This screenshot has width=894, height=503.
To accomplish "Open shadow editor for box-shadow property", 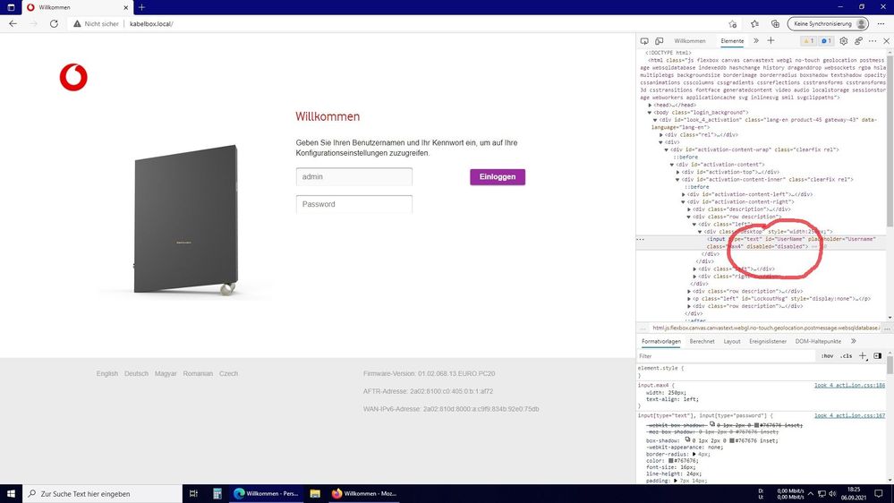I will point(689,439).
